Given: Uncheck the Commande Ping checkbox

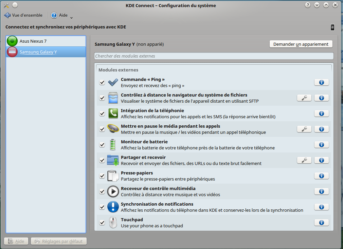Looking at the screenshot, I should tap(102, 82).
